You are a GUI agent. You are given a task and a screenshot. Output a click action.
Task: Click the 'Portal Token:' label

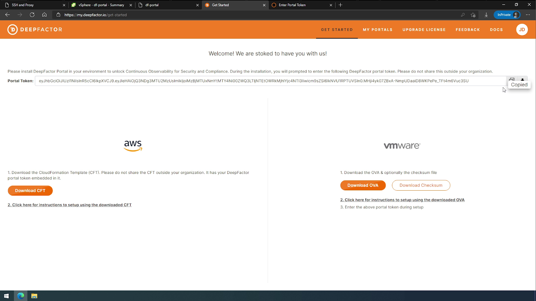[20, 81]
